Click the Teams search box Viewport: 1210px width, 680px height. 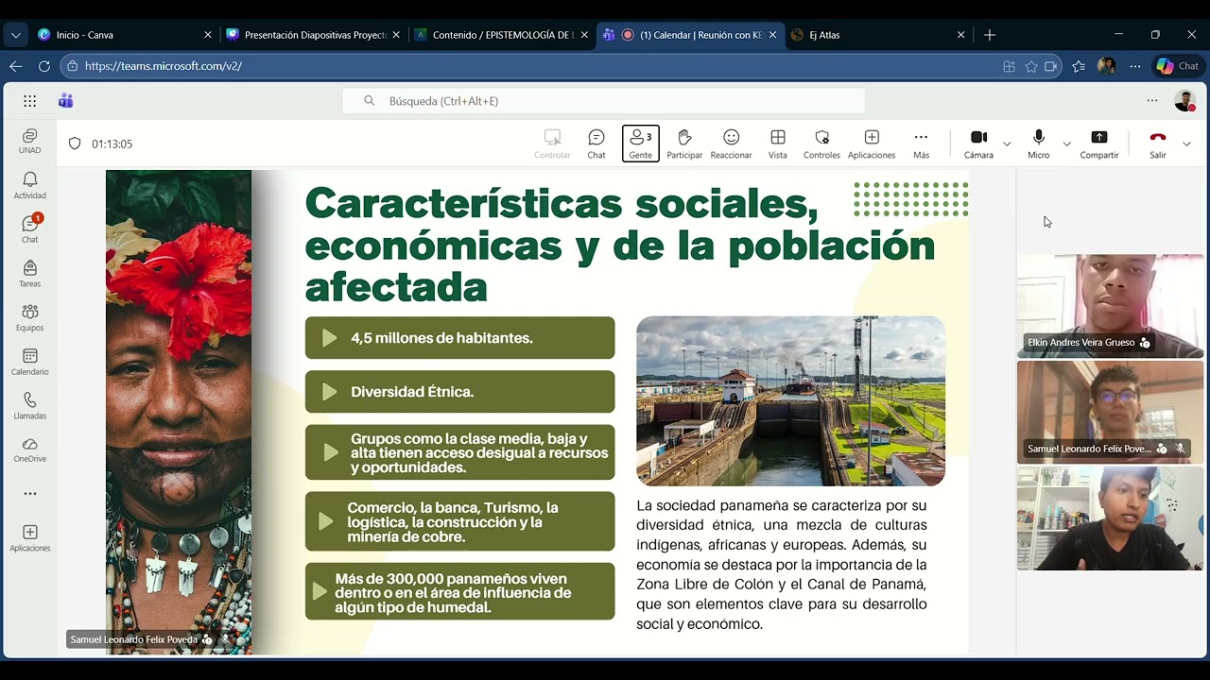603,101
